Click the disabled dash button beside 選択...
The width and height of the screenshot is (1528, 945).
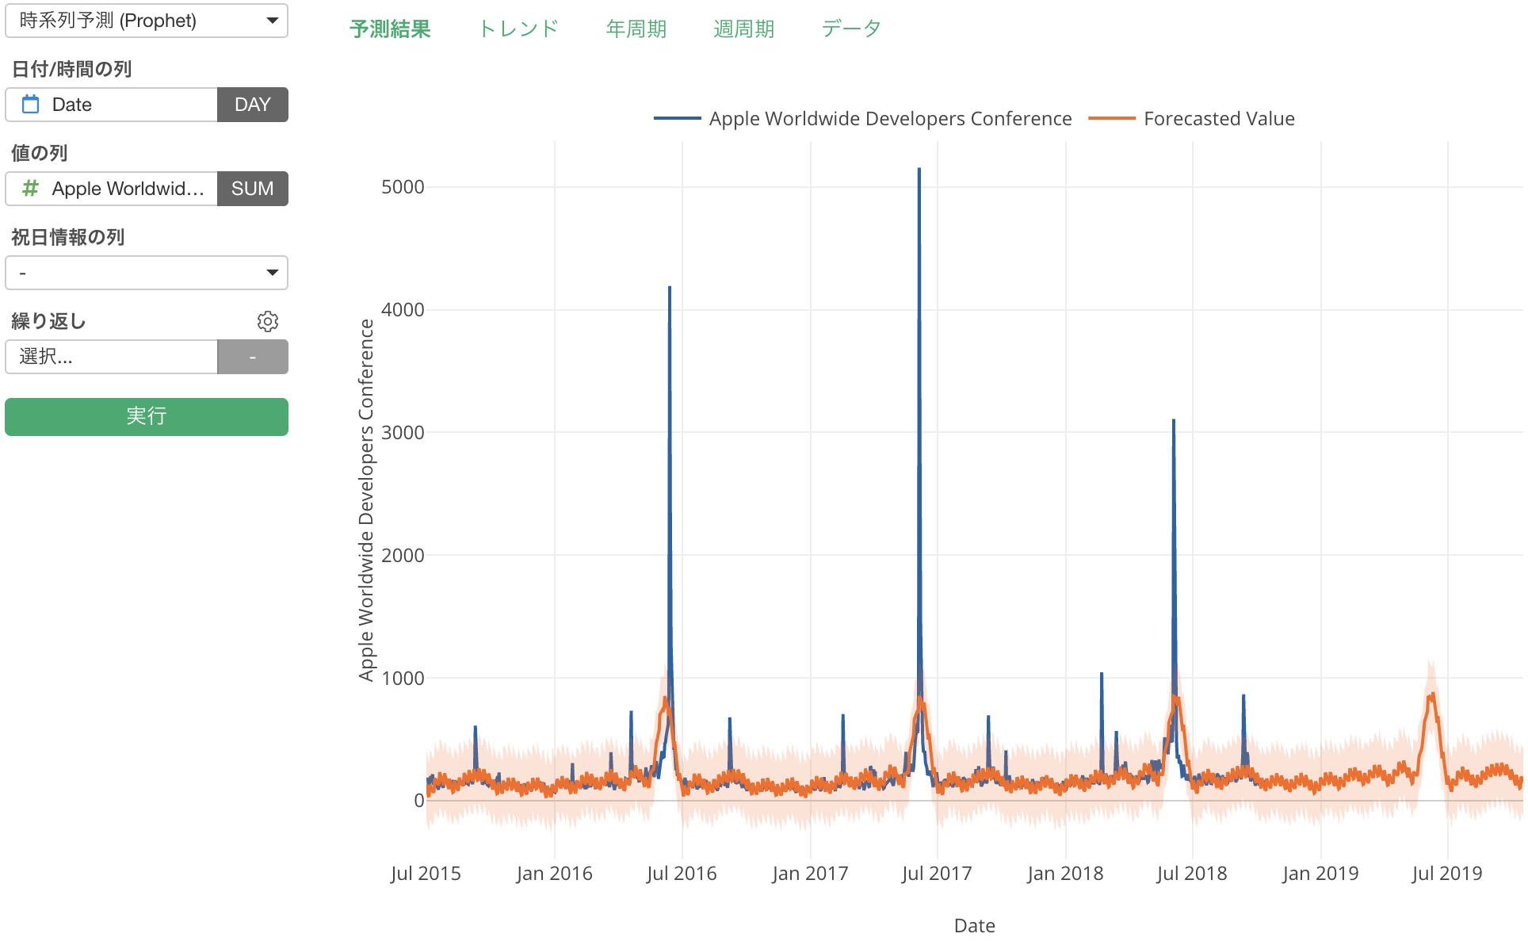[252, 357]
